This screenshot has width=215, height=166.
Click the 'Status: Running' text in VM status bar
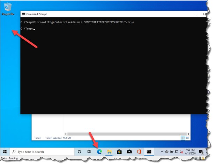[x=9, y=158]
